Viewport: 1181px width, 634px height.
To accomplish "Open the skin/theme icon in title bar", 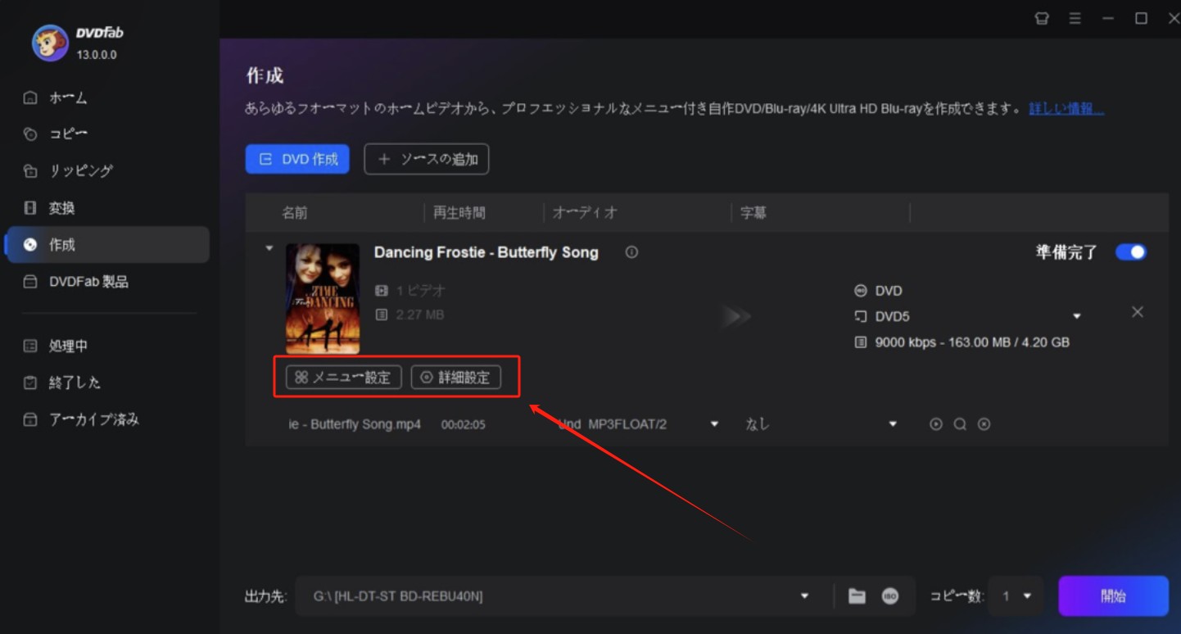I will pos(1042,19).
